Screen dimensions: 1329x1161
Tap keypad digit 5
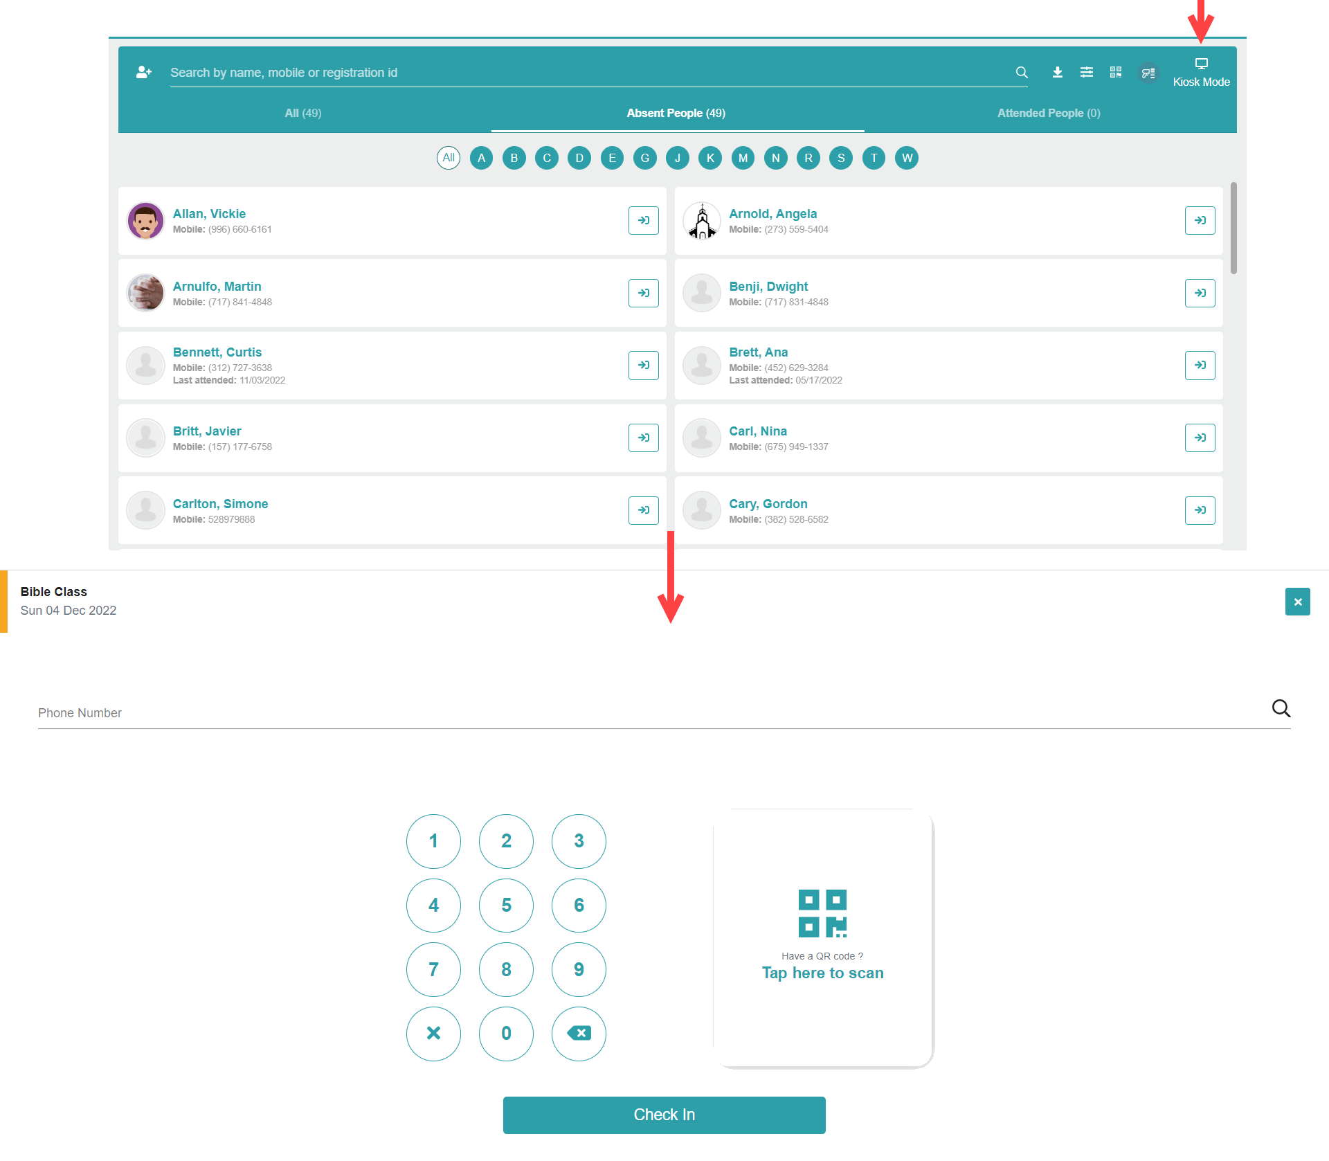click(506, 906)
